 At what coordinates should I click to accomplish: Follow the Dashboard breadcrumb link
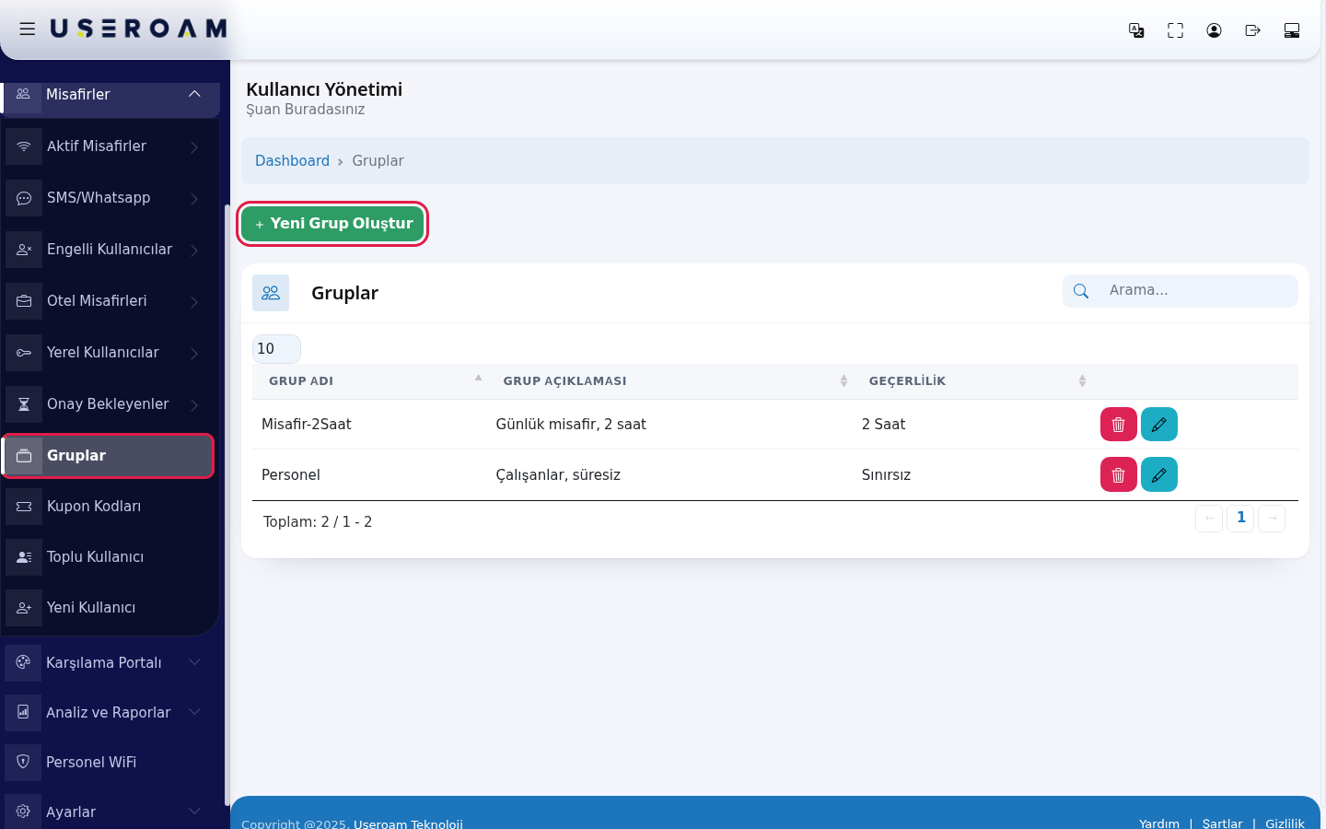tap(292, 161)
